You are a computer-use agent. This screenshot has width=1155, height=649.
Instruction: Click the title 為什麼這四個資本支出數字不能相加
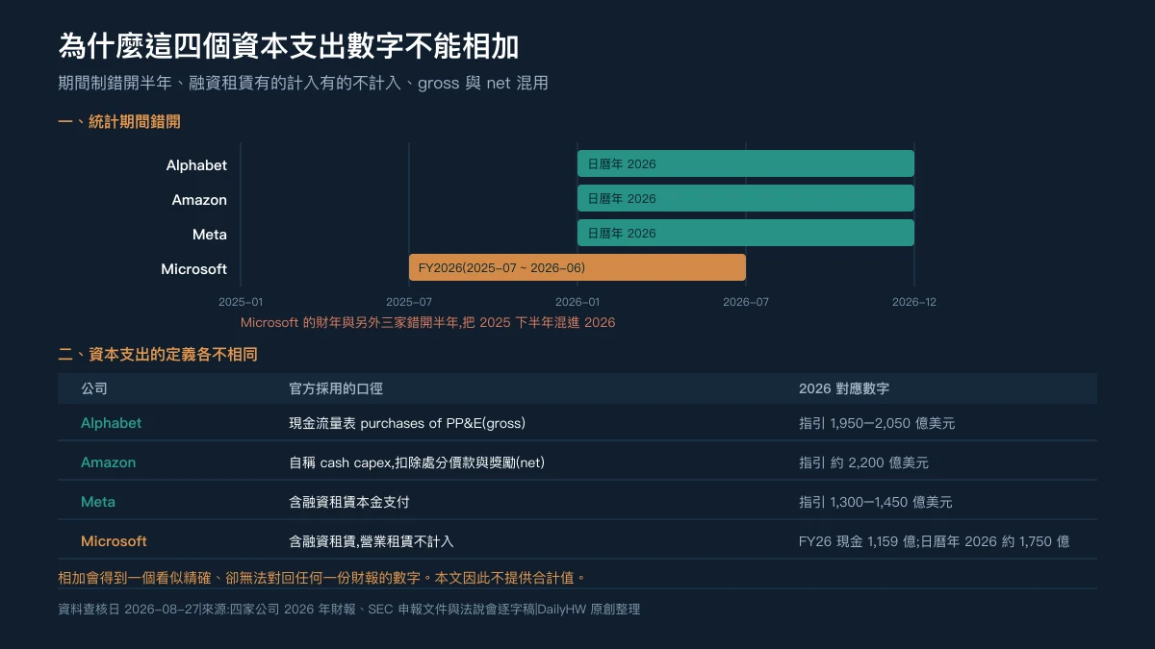tap(289, 46)
